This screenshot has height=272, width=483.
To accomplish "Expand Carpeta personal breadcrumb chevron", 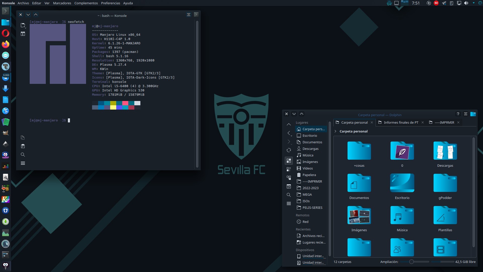I will 335,131.
